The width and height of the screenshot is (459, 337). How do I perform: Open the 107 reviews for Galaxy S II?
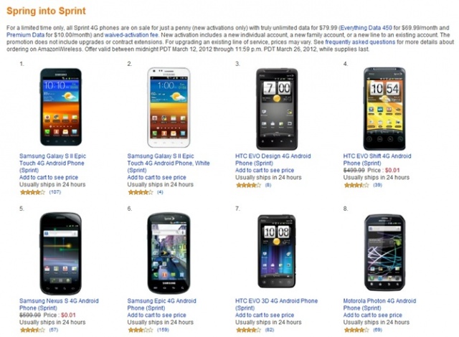[55, 192]
